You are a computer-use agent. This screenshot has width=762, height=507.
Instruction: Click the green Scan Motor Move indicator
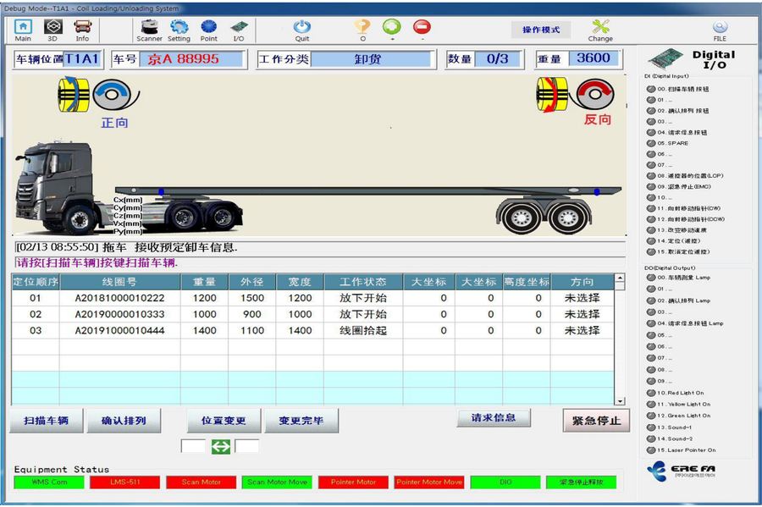pyautogui.click(x=277, y=482)
